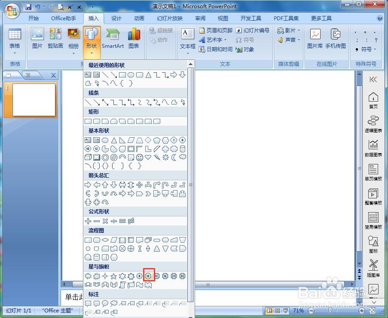
Task: Open quick access toolbar customize arrow
Action: (x=92, y=7)
